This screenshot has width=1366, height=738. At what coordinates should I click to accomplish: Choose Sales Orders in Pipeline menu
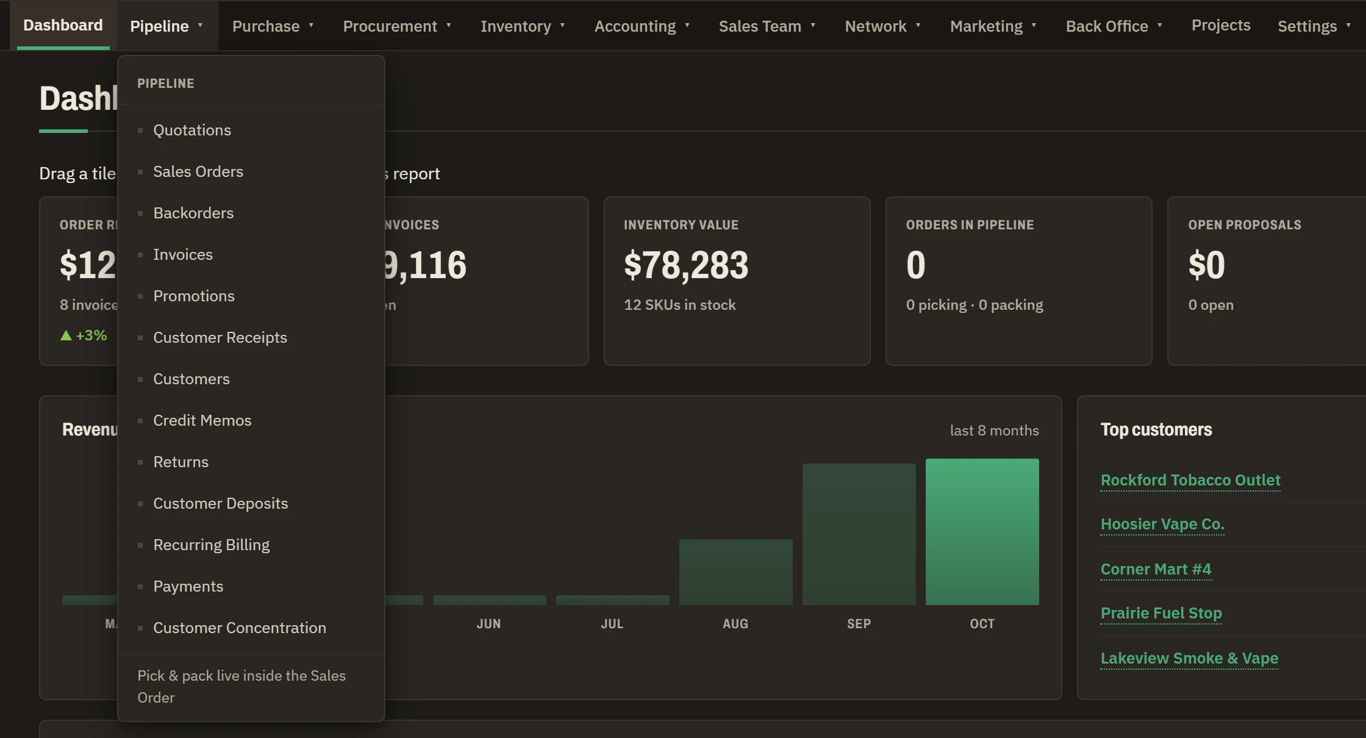click(x=251, y=171)
